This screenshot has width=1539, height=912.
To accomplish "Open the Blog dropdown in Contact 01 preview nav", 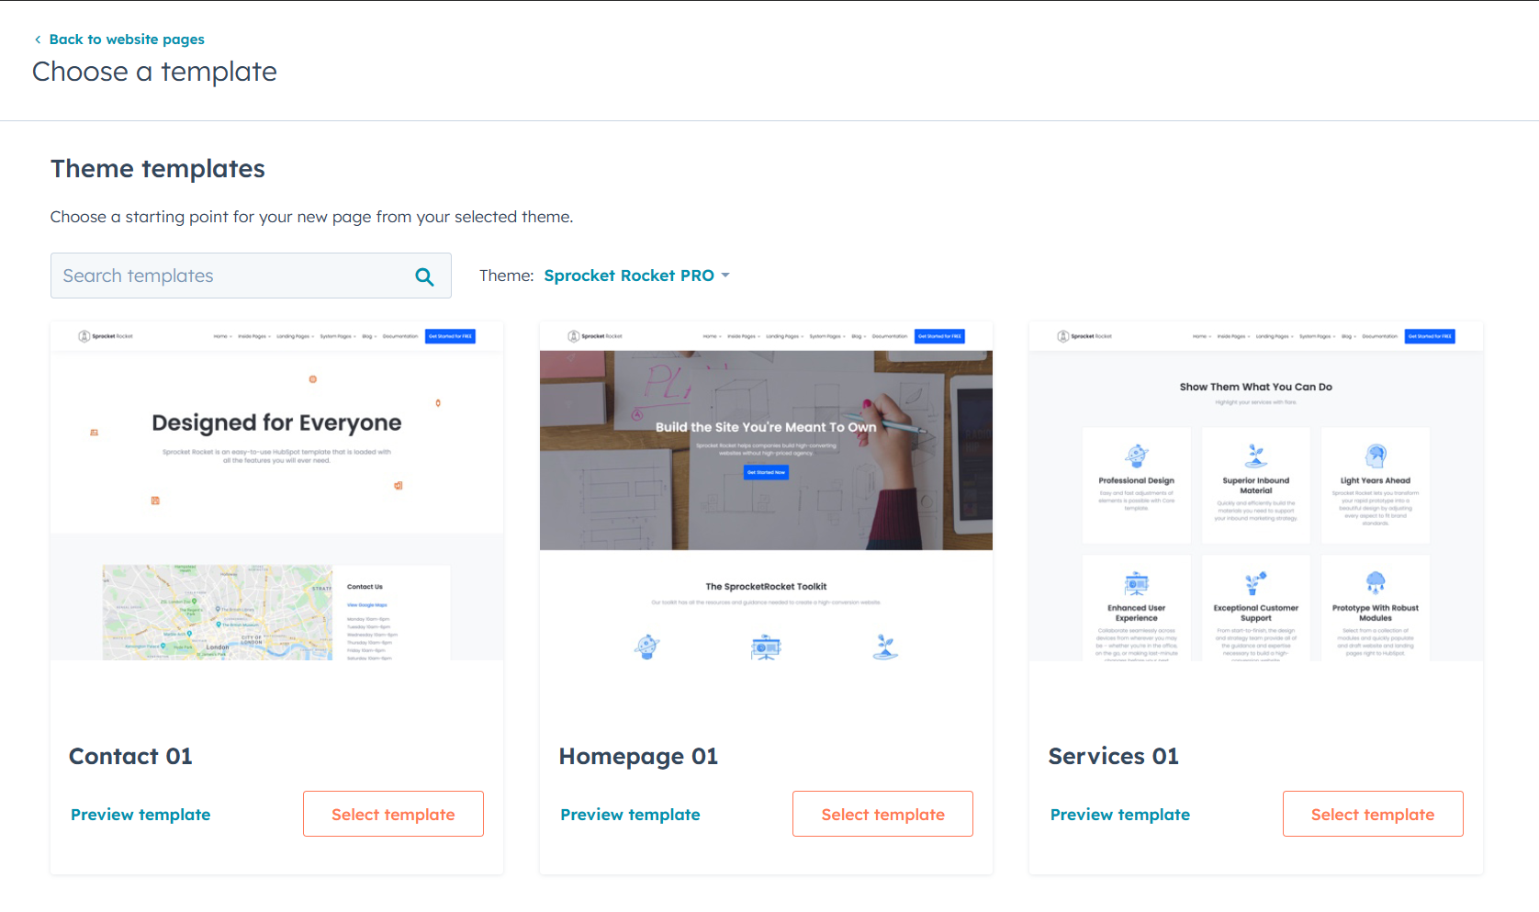I will click(x=366, y=336).
